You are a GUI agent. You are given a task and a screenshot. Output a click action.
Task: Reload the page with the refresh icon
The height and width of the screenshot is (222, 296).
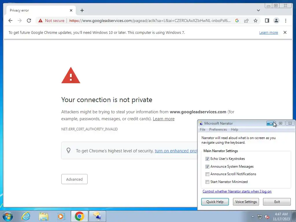(x=29, y=21)
